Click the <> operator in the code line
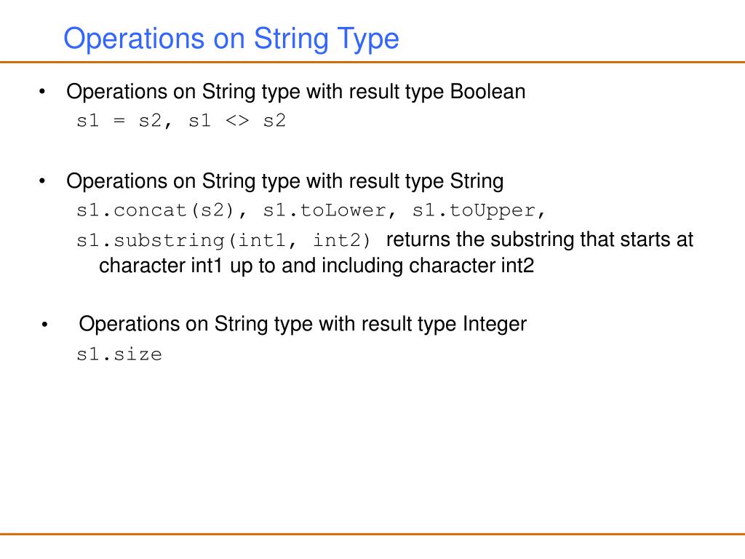Screen dimensions: 745x559 237,121
